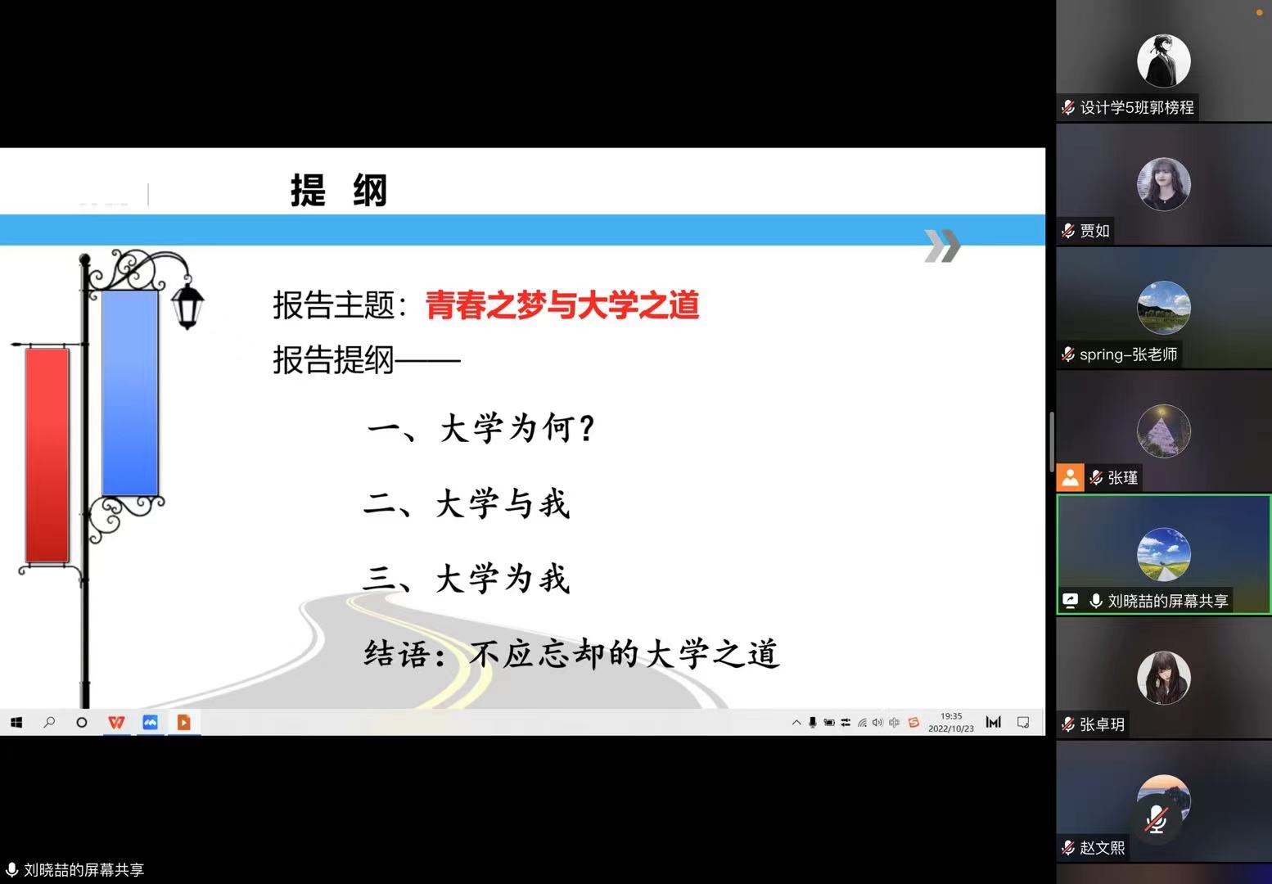Select the 贾如 participant tile
The image size is (1272, 884).
(x=1163, y=185)
